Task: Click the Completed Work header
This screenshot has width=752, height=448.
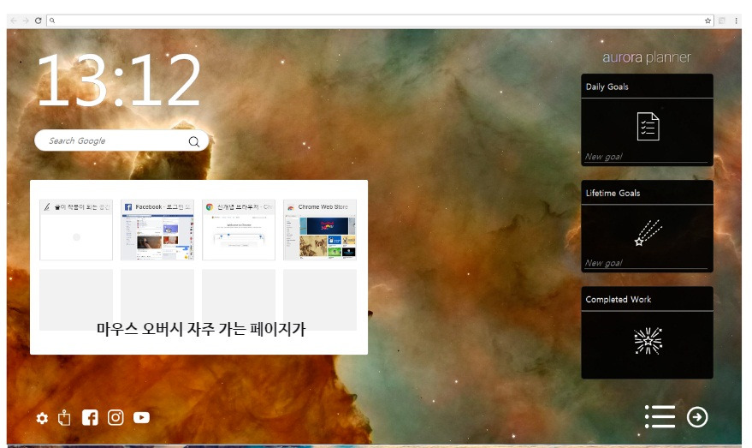Action: 647,299
